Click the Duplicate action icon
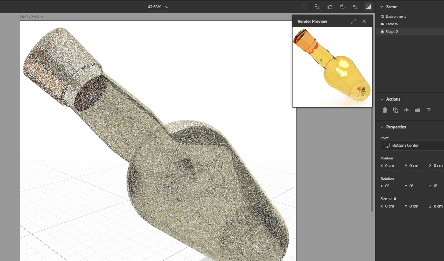 pos(396,110)
